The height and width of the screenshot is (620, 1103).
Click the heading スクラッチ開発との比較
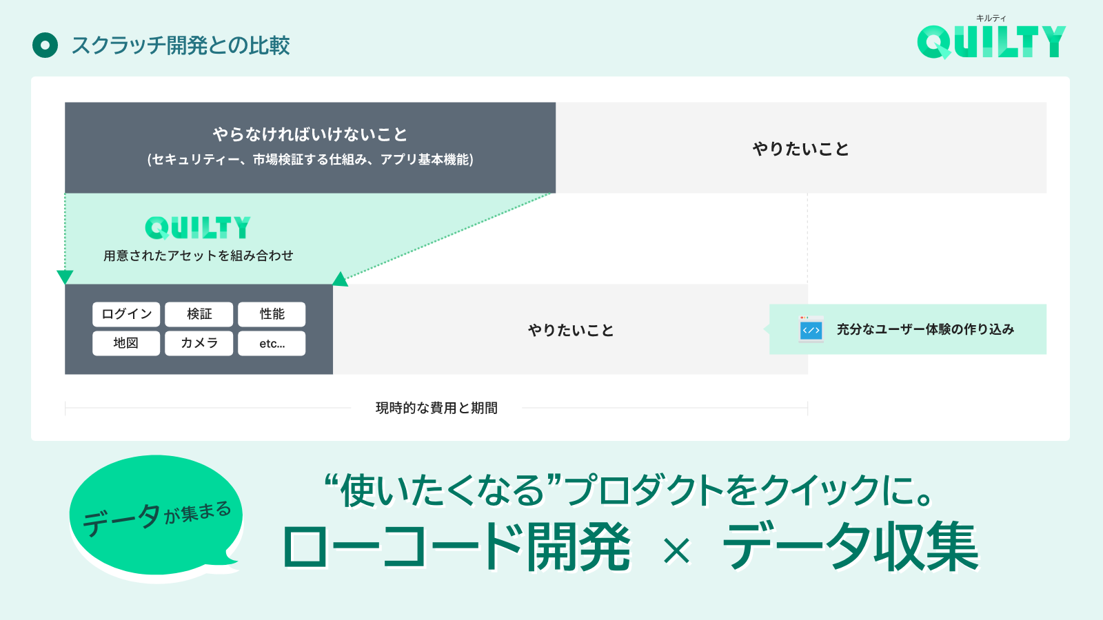[x=181, y=45]
